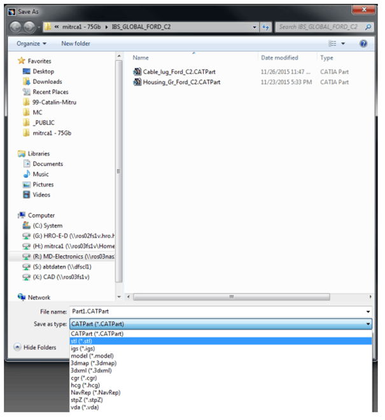Click breadcrumb arrow after mitrca1 - 75Gb
The height and width of the screenshot is (420, 385).
pos(106,27)
